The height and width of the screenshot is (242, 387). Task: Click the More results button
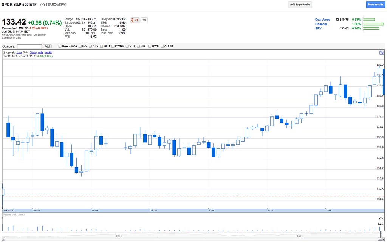pos(375,5)
